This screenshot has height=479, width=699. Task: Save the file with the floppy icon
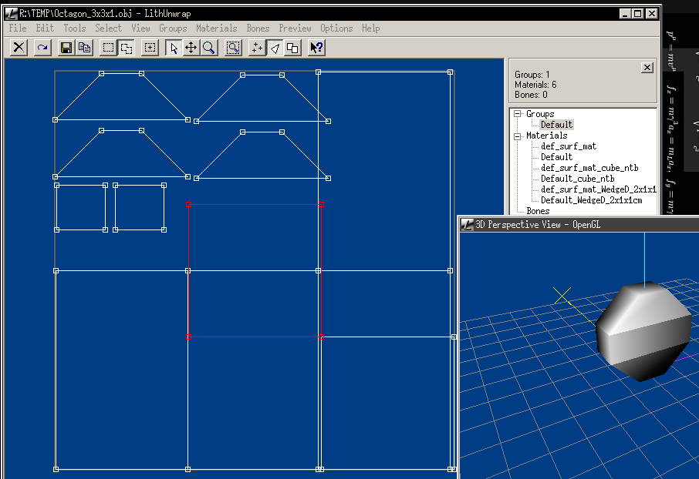point(66,48)
